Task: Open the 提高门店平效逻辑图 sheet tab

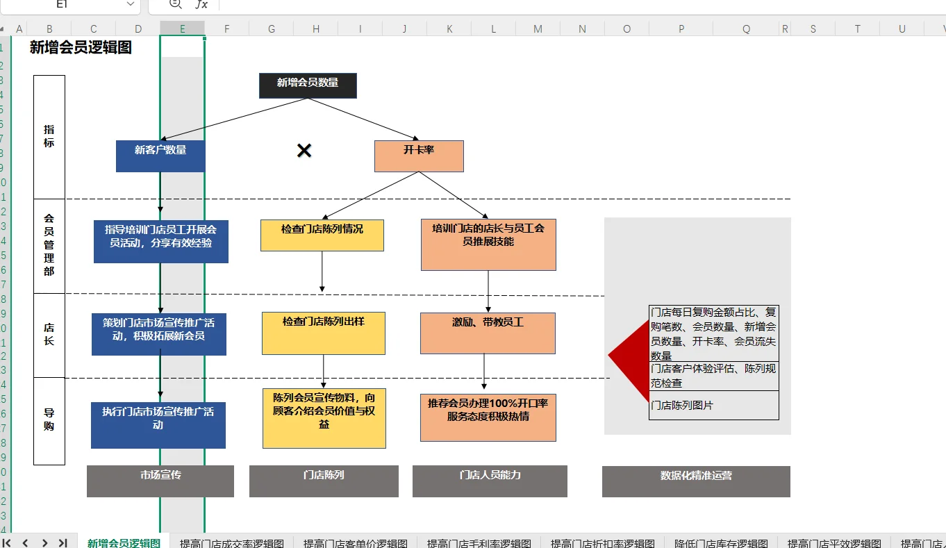Action: [834, 544]
